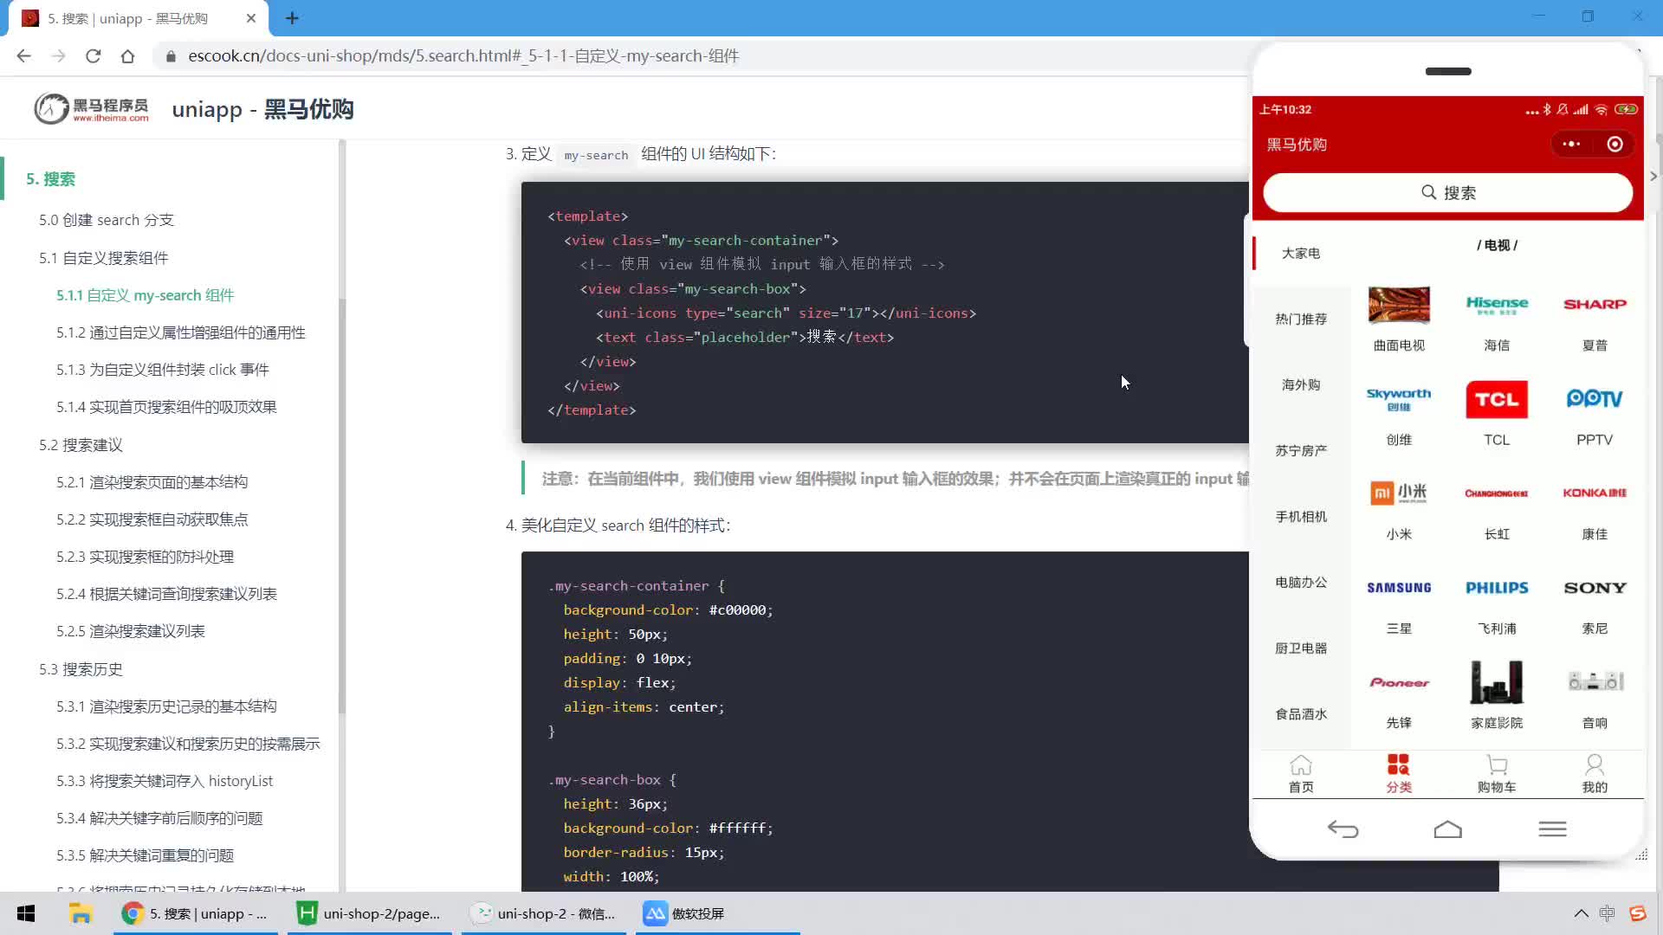Open '5.0 创建 search 分支' link
Screen dimensions: 1663x935
[x=107, y=220]
